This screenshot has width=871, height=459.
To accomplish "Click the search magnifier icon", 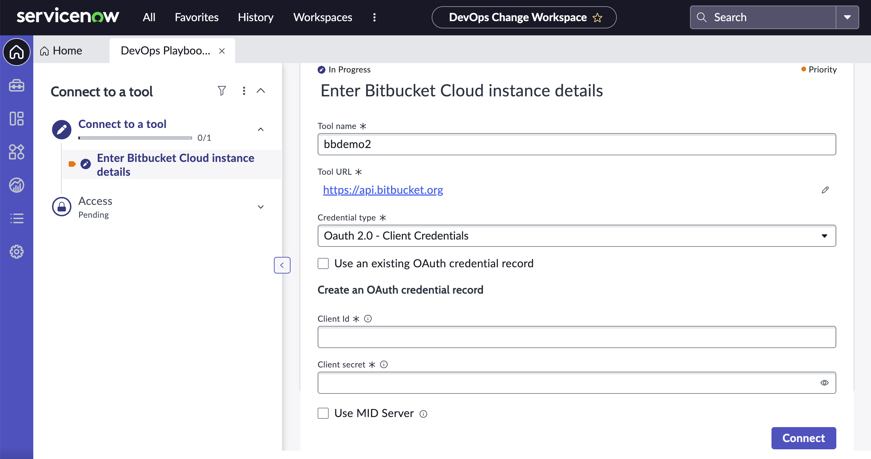I will 701,17.
